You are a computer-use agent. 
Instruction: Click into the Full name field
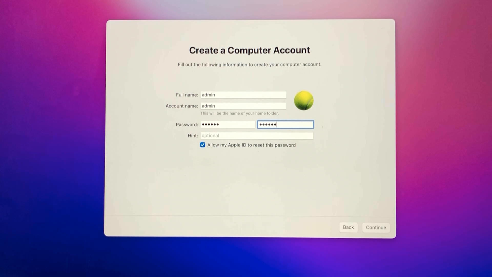click(243, 95)
